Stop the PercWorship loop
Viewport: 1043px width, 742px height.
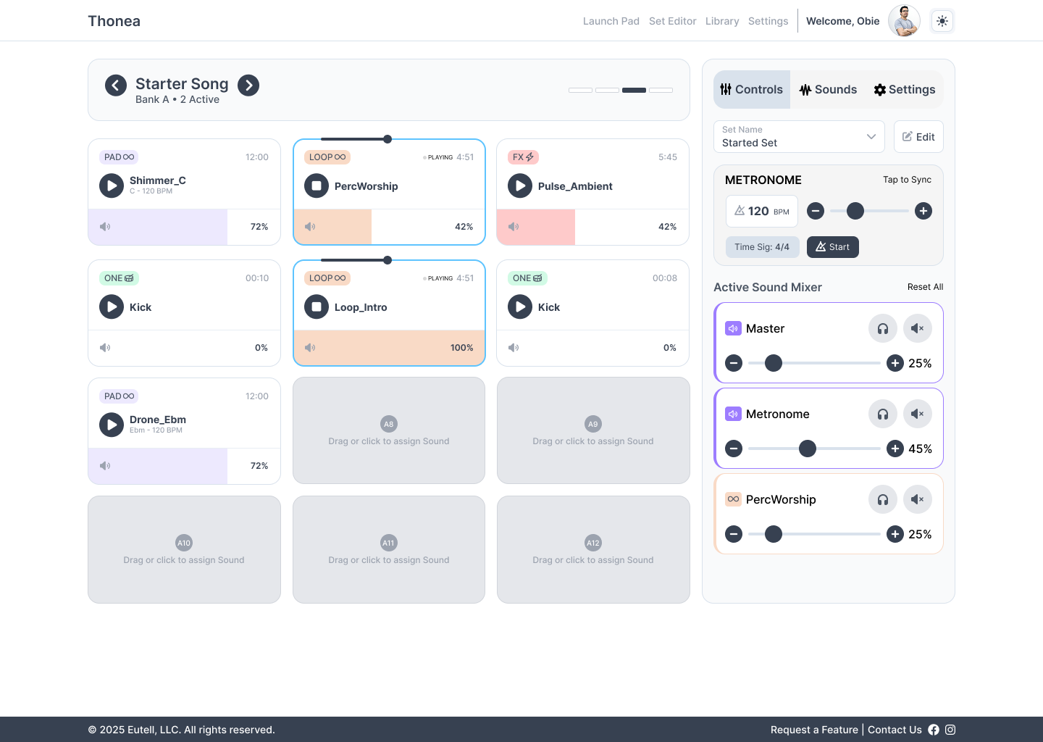point(317,185)
